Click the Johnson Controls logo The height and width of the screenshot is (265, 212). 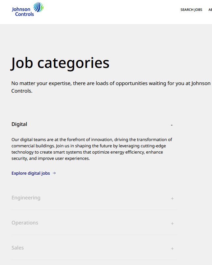point(28,9)
